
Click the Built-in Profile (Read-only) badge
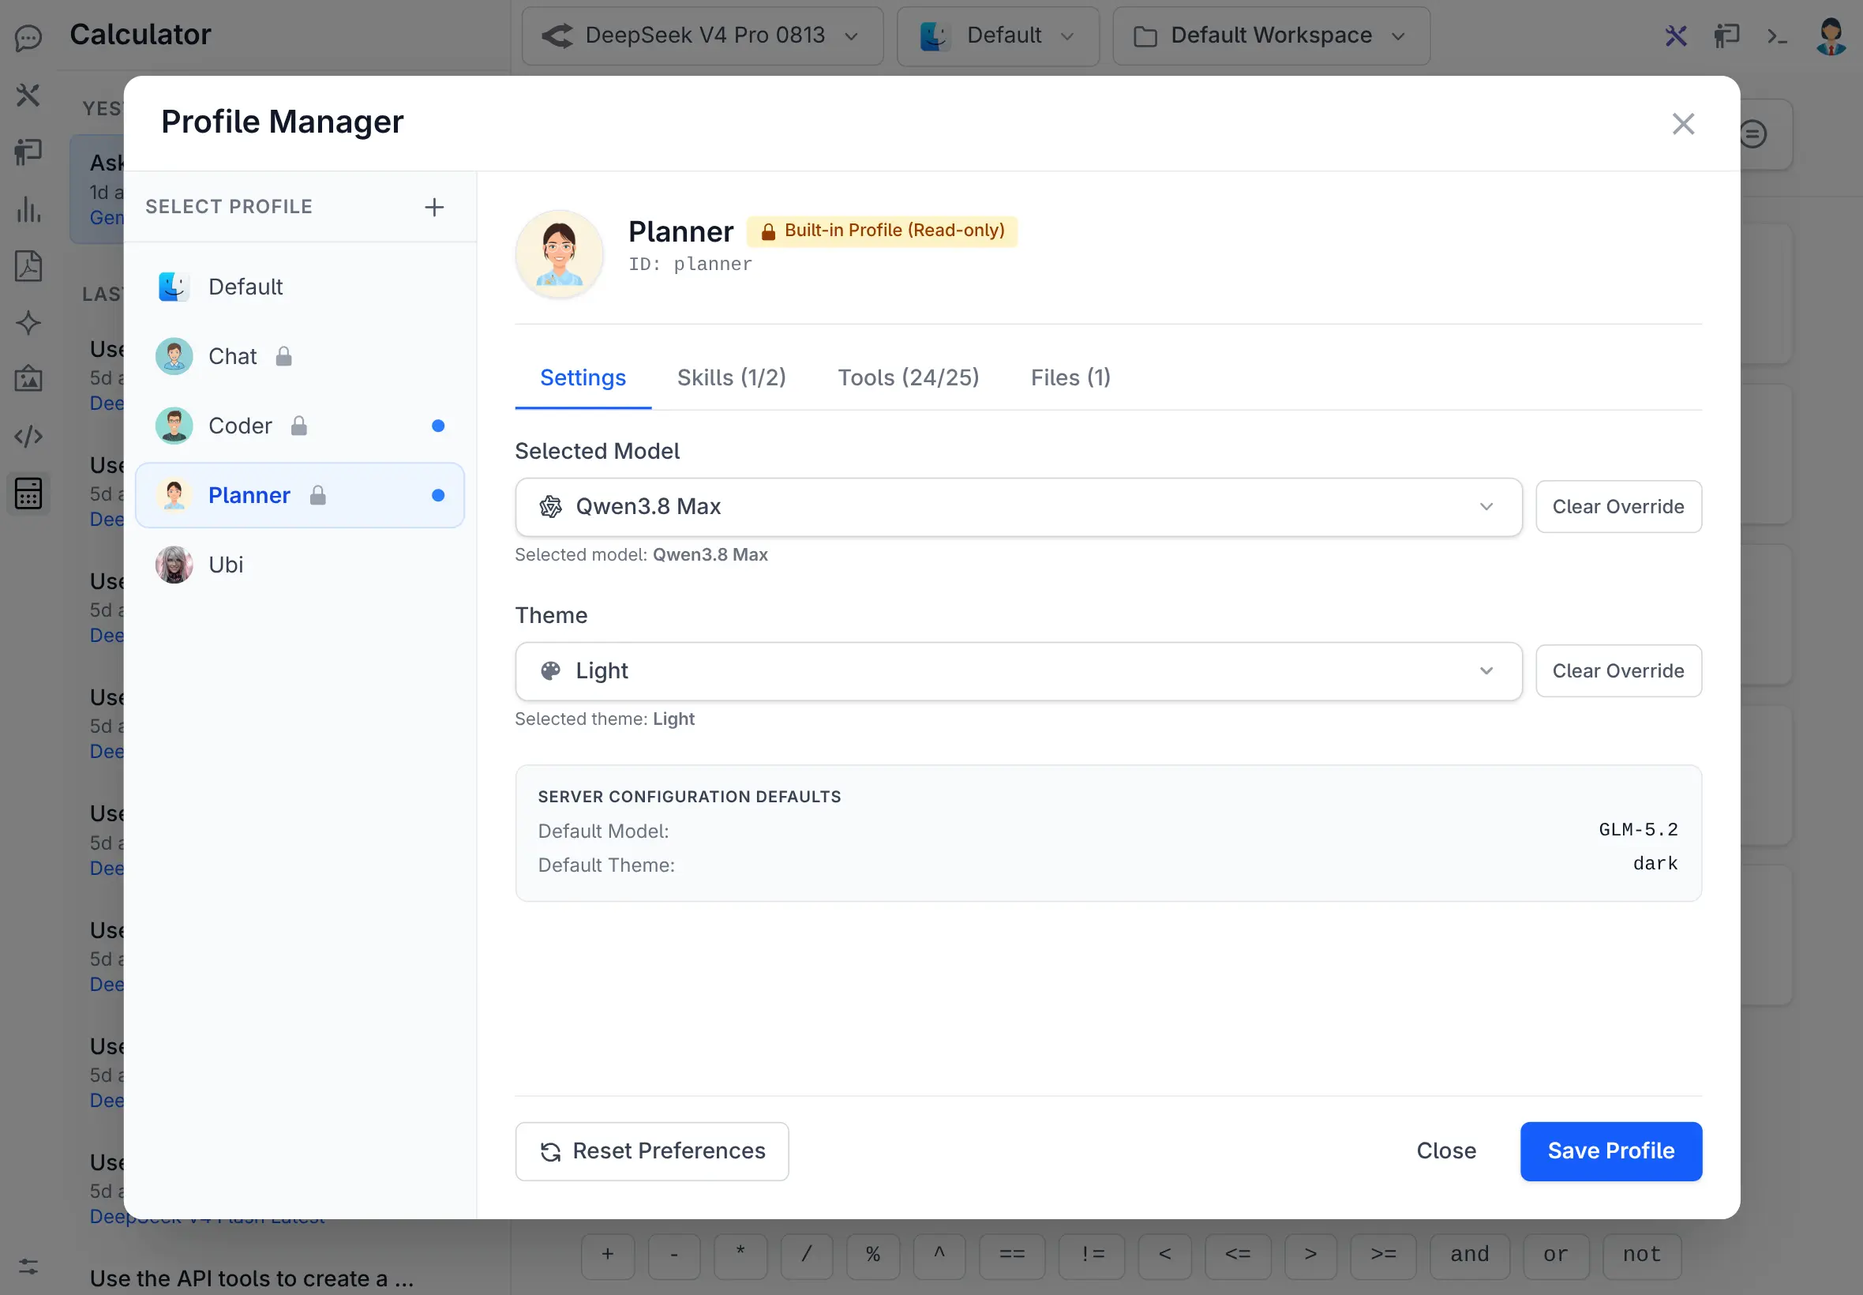(x=882, y=231)
